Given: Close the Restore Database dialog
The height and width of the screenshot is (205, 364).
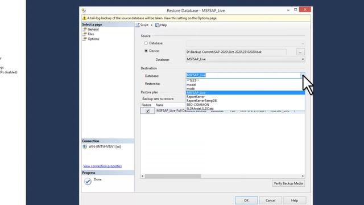Looking at the screenshot, I should 305,10.
